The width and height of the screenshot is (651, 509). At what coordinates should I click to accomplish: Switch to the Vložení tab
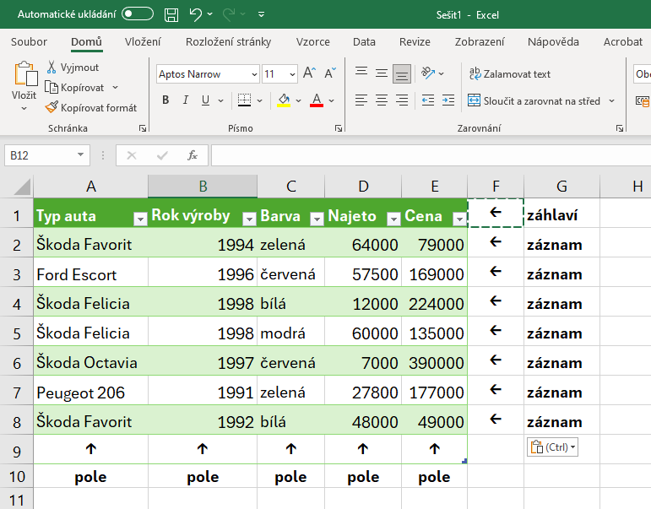pos(143,42)
